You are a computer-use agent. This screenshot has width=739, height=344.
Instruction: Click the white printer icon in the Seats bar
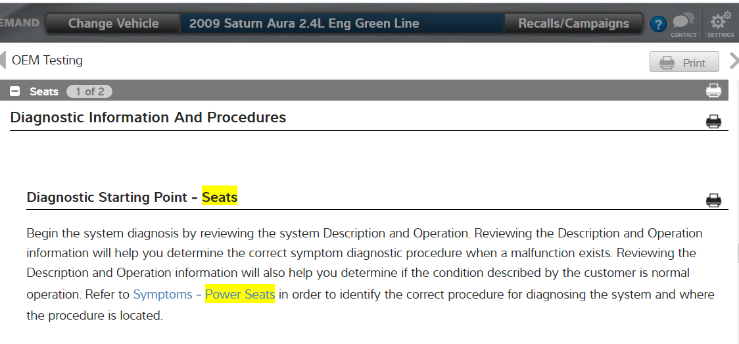713,91
